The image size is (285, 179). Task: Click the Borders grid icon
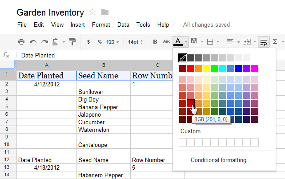click(x=210, y=42)
